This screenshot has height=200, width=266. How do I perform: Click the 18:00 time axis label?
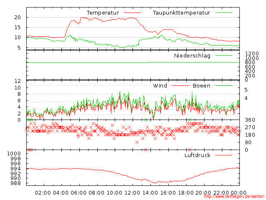[186, 193]
